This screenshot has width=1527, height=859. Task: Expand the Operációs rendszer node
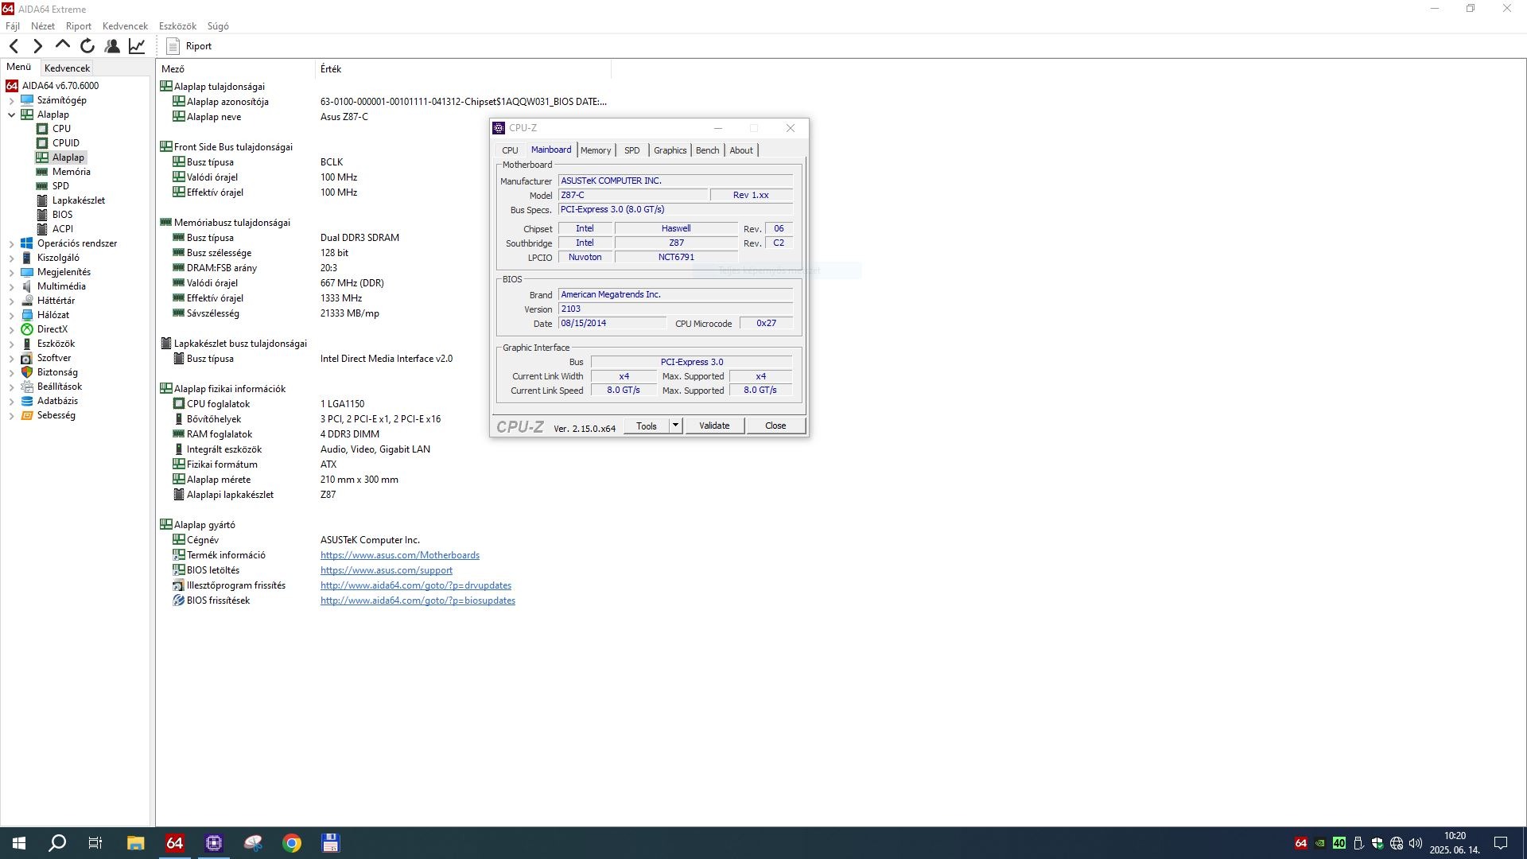point(11,243)
